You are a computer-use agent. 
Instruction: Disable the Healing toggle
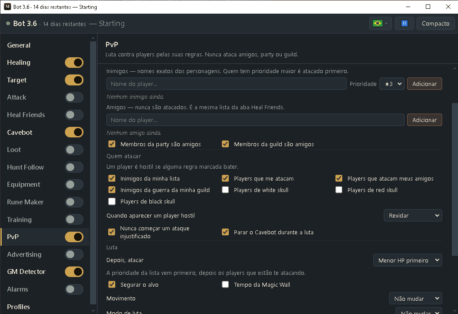[x=74, y=63]
